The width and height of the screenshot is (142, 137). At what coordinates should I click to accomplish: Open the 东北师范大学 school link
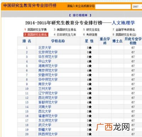tap(48, 120)
